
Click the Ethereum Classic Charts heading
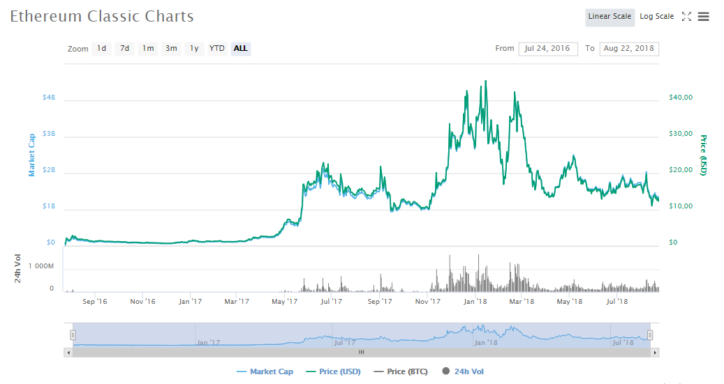[x=102, y=17]
